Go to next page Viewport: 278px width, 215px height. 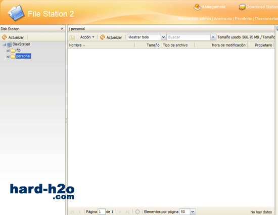point(120,211)
